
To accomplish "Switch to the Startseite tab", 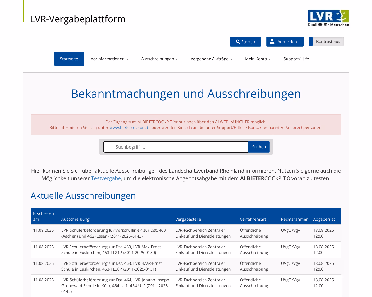I will coord(69,59).
